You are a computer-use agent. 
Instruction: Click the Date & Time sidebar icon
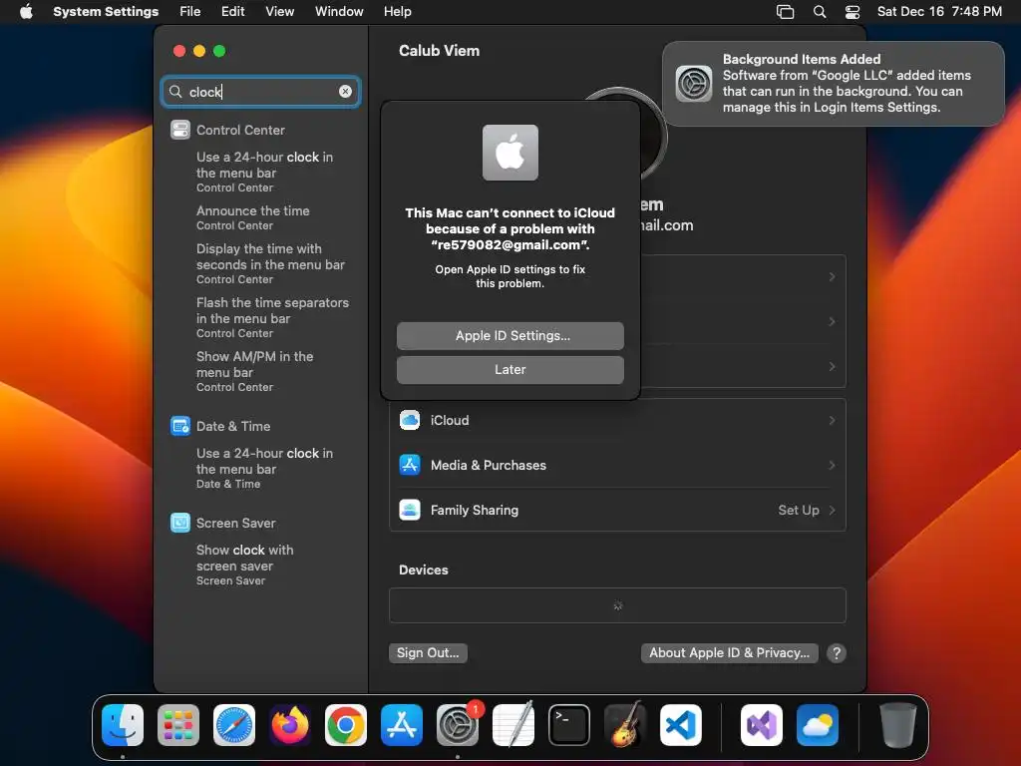[x=180, y=426]
